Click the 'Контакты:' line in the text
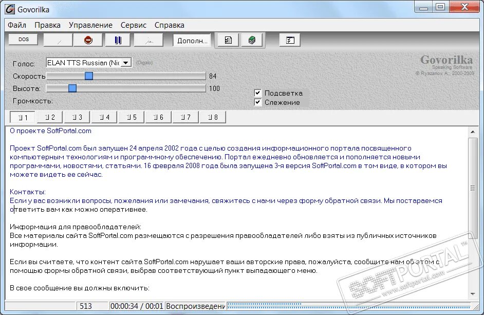This screenshot has width=484, height=315. tap(27, 192)
